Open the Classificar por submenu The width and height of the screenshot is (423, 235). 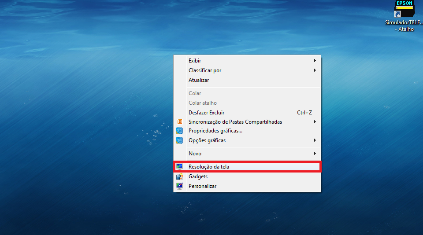pyautogui.click(x=247, y=70)
